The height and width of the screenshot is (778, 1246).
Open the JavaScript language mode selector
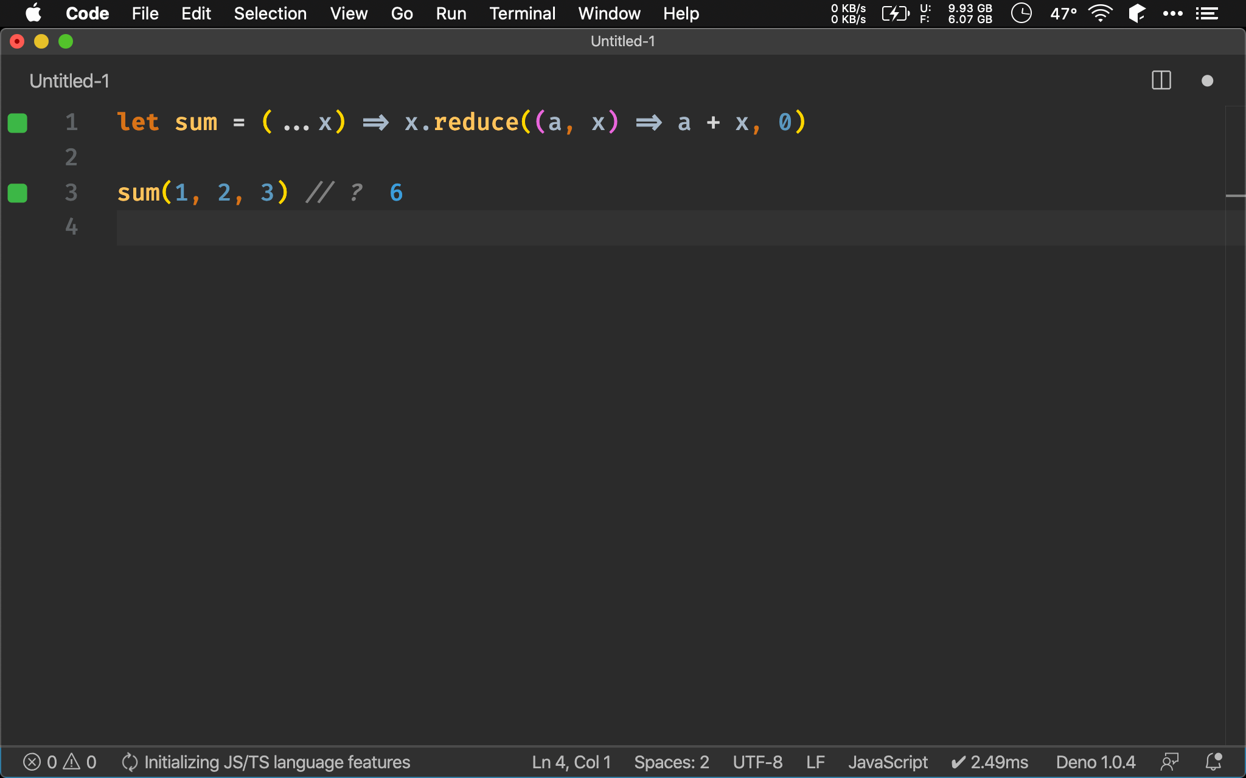click(888, 762)
